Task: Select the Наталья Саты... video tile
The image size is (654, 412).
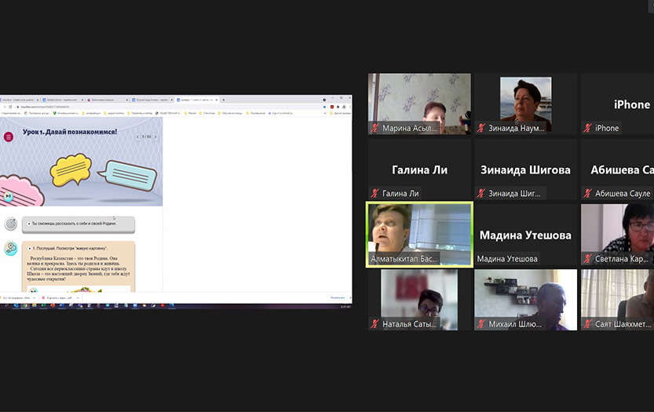Action: pos(419,300)
